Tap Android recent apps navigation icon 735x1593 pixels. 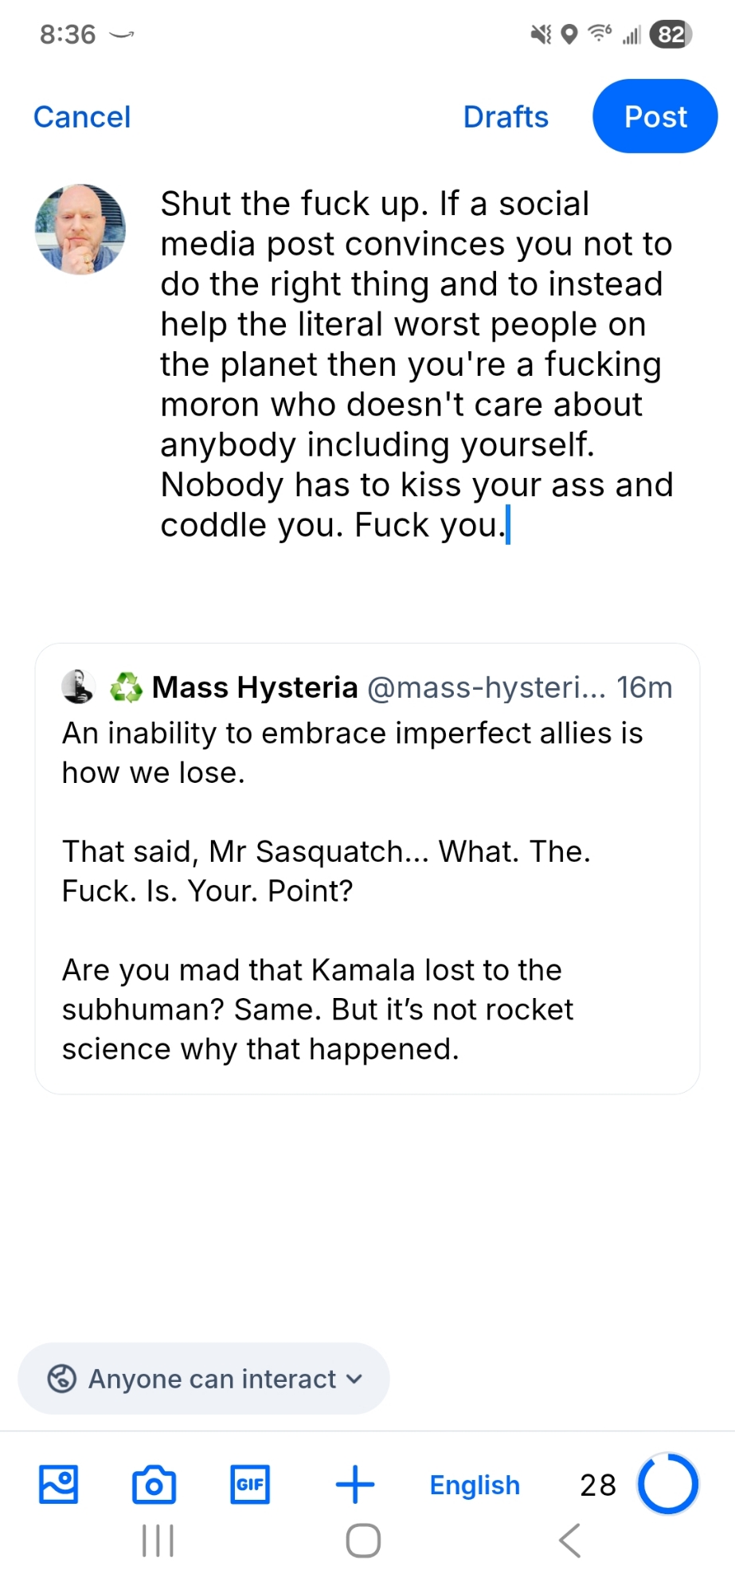pyautogui.click(x=158, y=1540)
